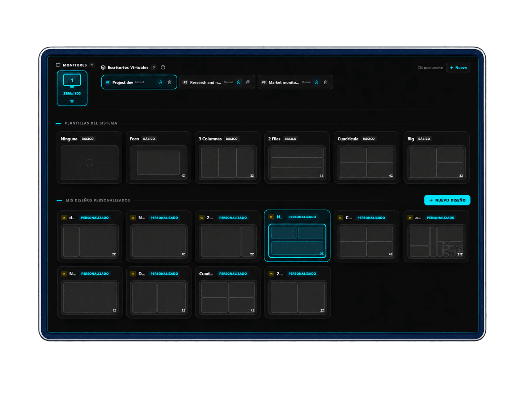Click the highlighted custom design with 3Z
The width and height of the screenshot is (524, 393).
(x=297, y=236)
